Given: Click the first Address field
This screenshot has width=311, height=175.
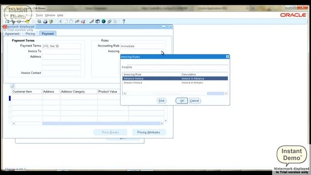Looking at the screenshot, I should pos(61,57).
